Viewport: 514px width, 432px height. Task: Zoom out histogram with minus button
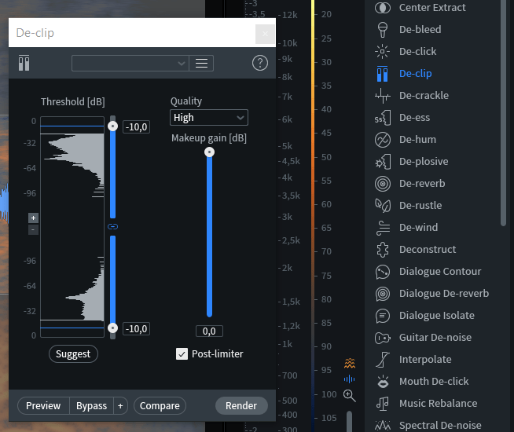(33, 229)
